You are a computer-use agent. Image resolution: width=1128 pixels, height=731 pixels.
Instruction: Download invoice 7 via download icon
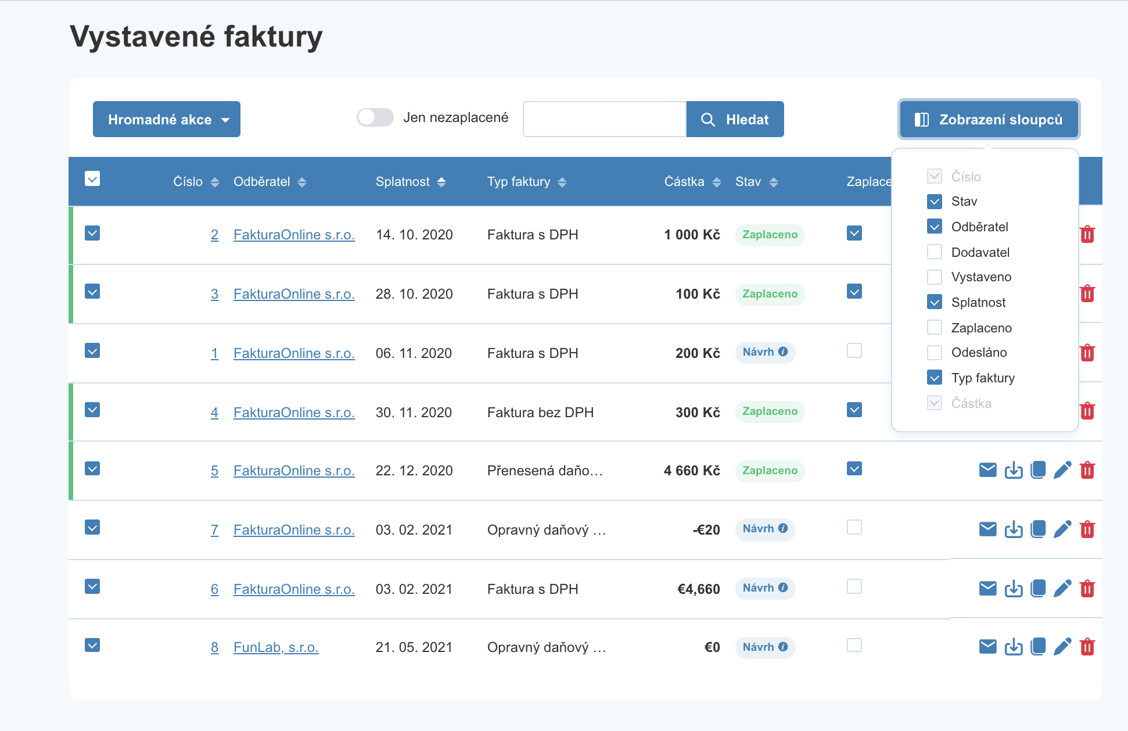click(x=1013, y=529)
